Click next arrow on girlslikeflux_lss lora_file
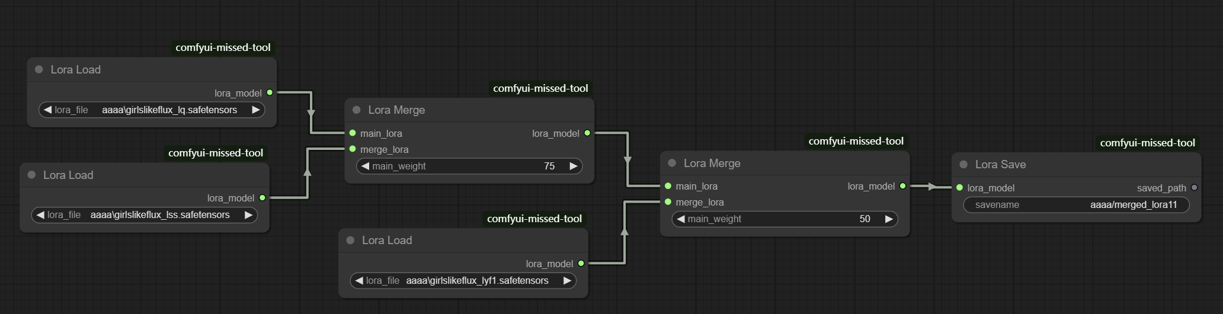Viewport: 1223px width, 314px height. [249, 214]
